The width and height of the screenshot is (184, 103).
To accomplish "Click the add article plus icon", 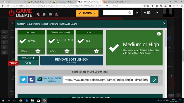I will pyautogui.click(x=147, y=13).
